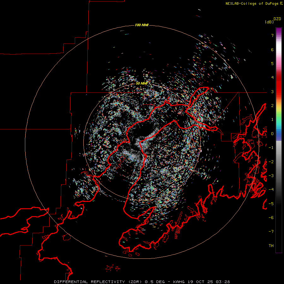This screenshot has width=284, height=284.
Task: Pick the purple top of the color scale
Action: pyautogui.click(x=279, y=31)
